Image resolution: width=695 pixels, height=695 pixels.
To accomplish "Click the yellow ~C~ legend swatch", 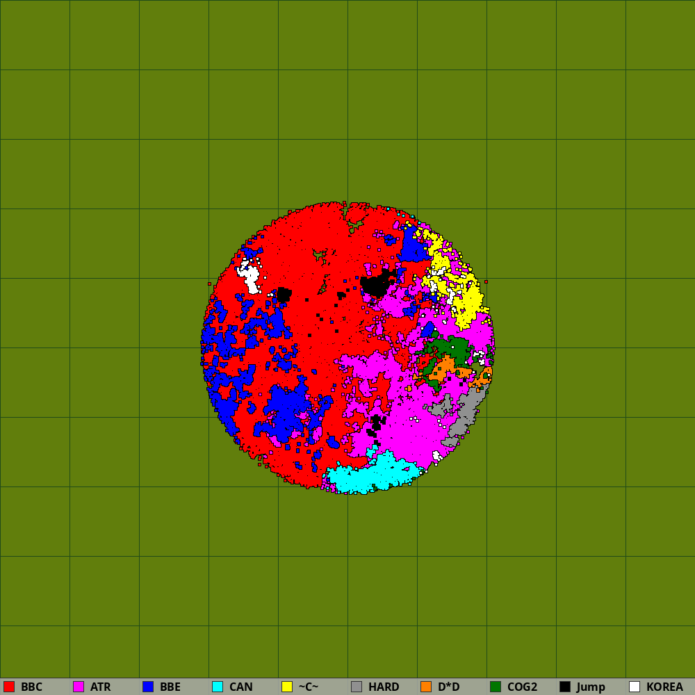I will [287, 687].
